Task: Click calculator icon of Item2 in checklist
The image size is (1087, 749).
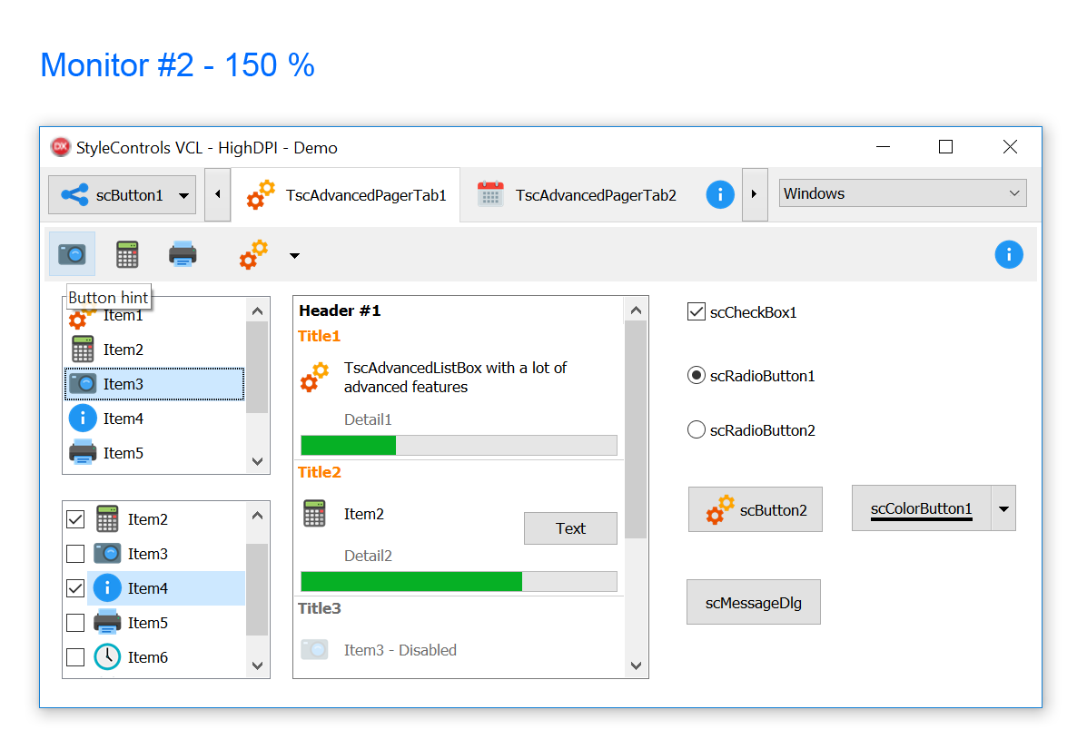Action: tap(107, 519)
